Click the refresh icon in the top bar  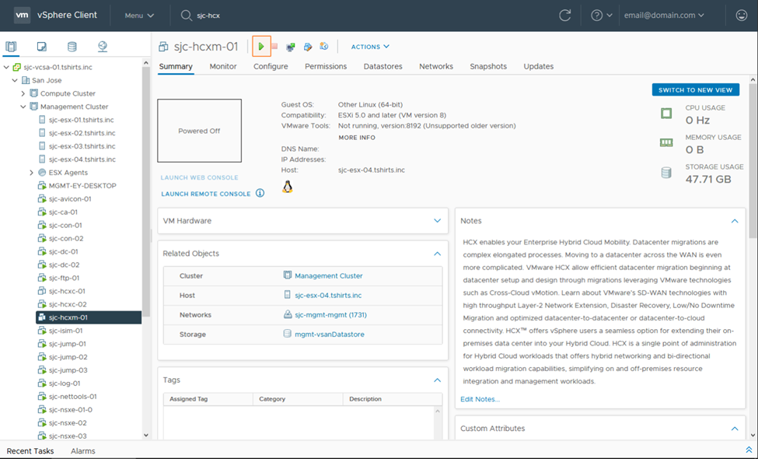565,16
